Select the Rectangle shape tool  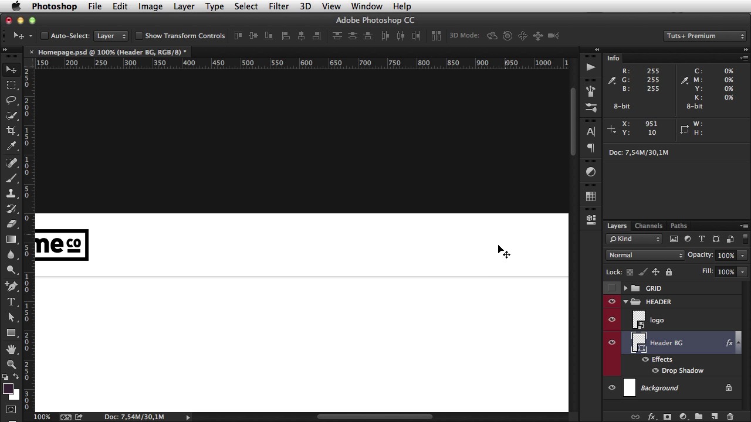[11, 332]
